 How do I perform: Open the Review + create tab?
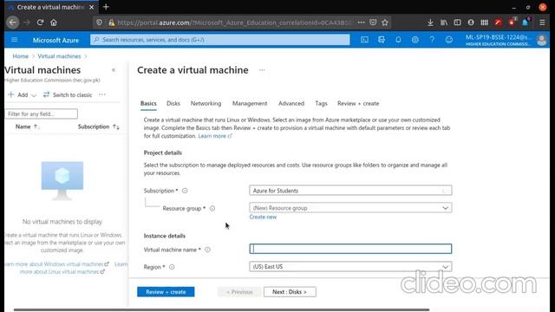(x=358, y=103)
